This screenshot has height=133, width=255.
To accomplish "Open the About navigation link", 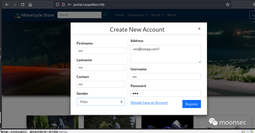I will click(x=172, y=15).
